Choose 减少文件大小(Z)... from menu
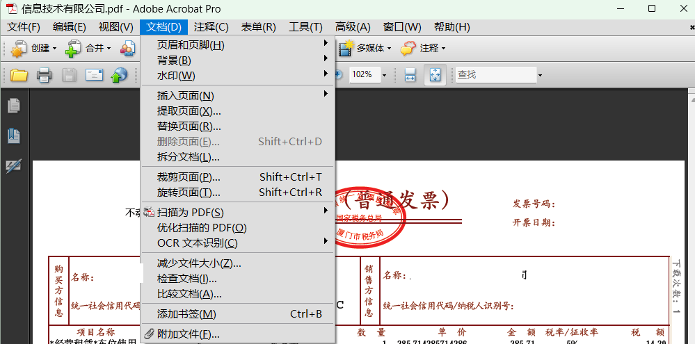Screen dimensions: 695x344 [237, 263]
